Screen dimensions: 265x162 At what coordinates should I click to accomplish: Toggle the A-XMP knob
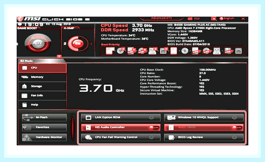(78, 43)
